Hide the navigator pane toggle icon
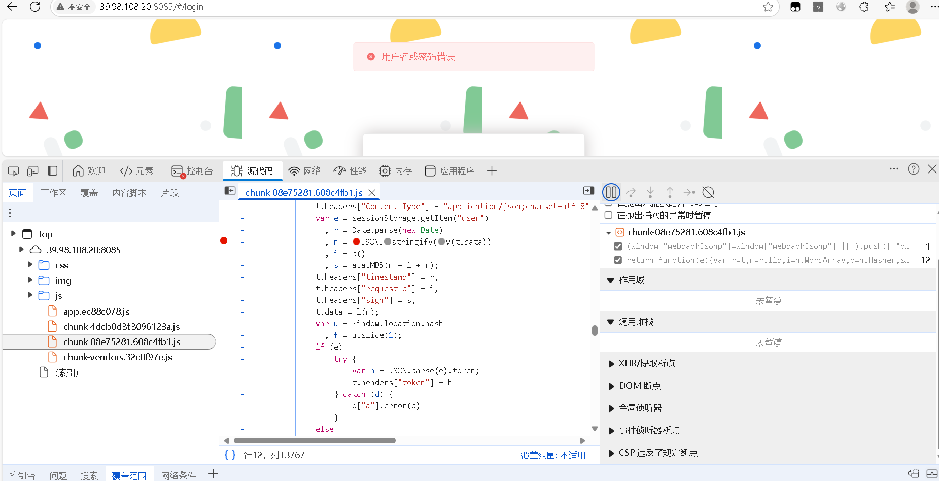Image resolution: width=939 pixels, height=481 pixels. (230, 191)
